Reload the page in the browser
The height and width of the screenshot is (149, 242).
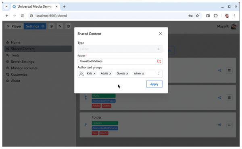[22, 16]
